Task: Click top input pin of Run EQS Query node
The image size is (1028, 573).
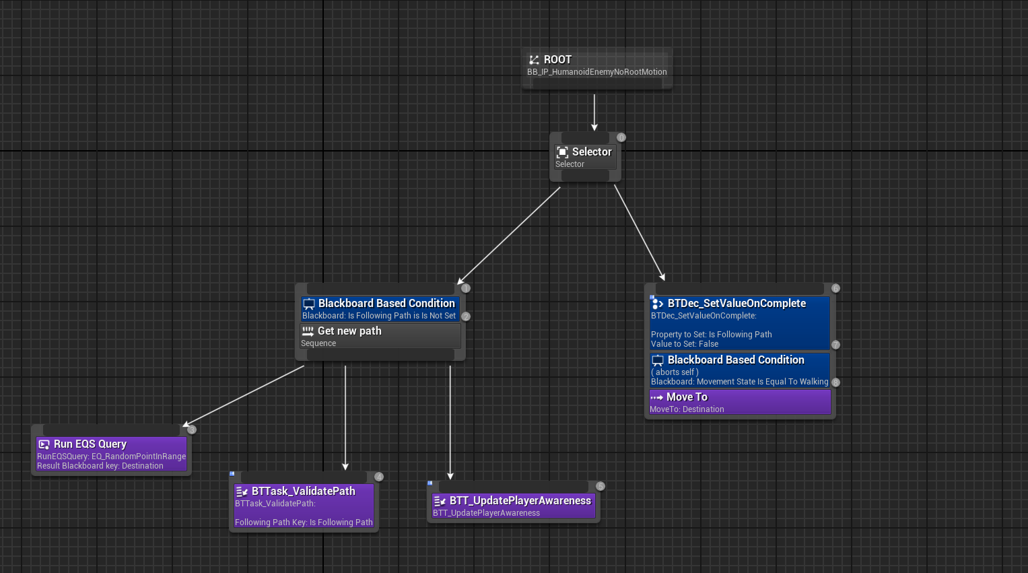Action: 111,430
